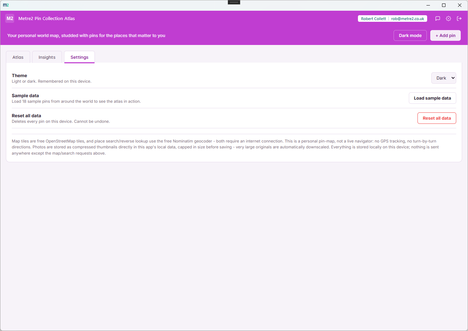Close the application window
468x331 pixels.
coord(460,5)
